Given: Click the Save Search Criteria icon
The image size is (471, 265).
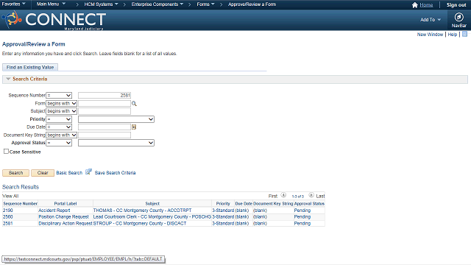Looking at the screenshot, I should 88,172.
